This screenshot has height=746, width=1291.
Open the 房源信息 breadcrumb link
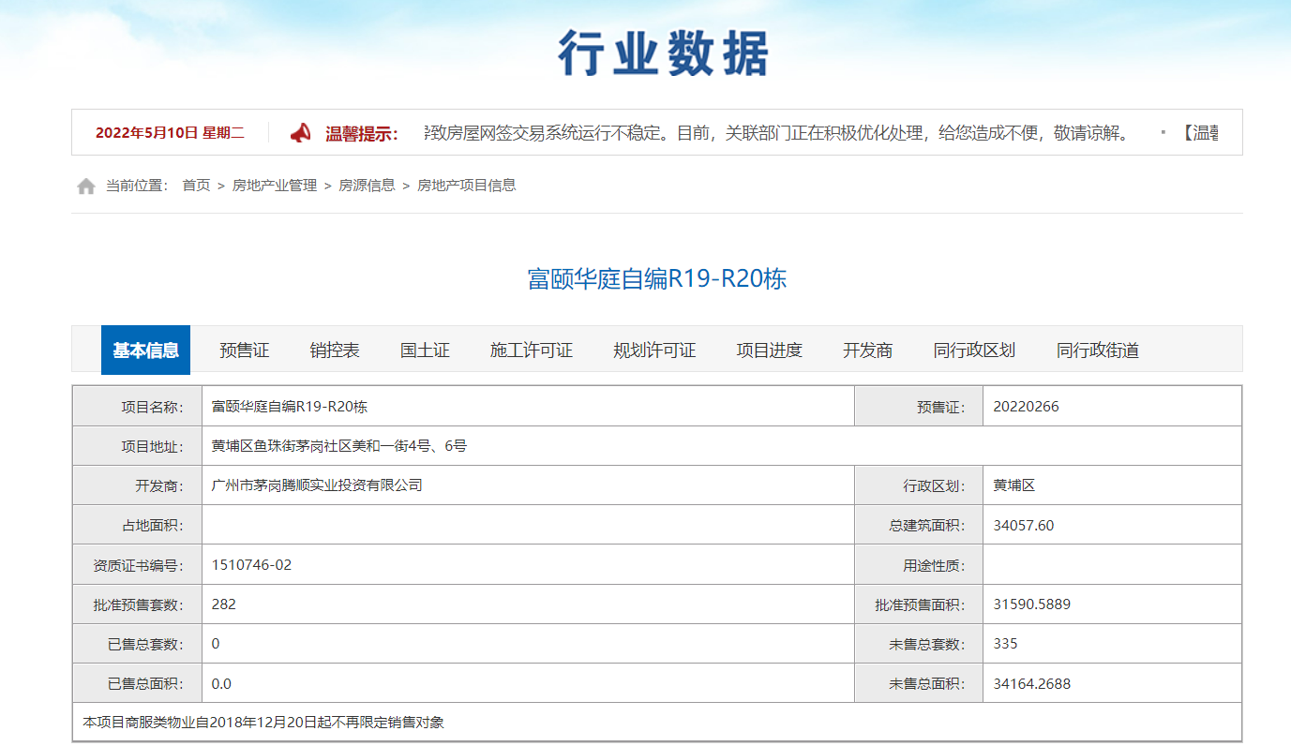coord(367,186)
